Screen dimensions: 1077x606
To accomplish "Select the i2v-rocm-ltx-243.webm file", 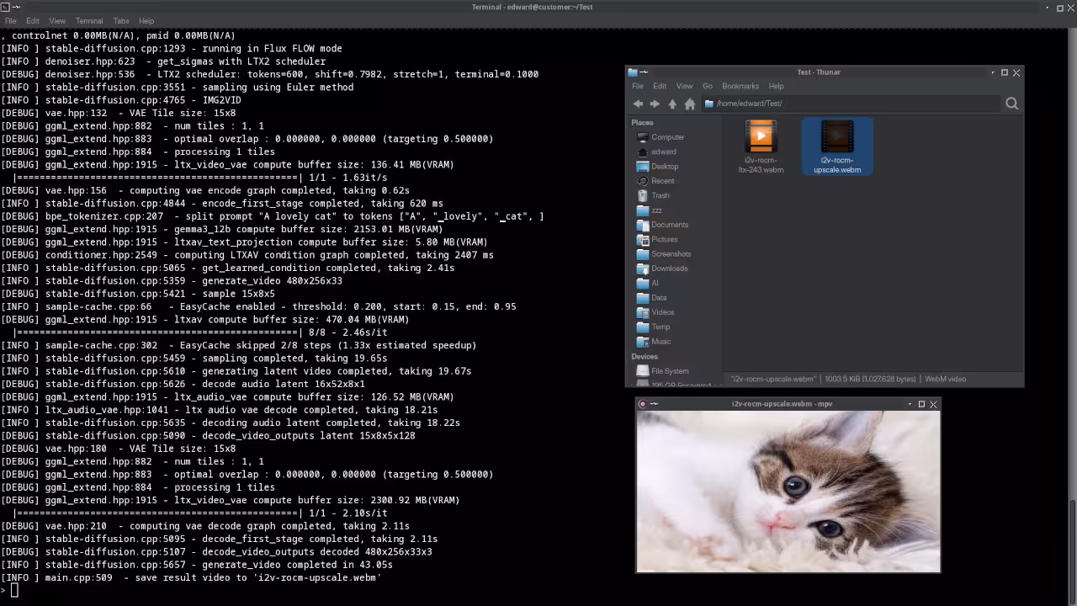I will 761,147.
